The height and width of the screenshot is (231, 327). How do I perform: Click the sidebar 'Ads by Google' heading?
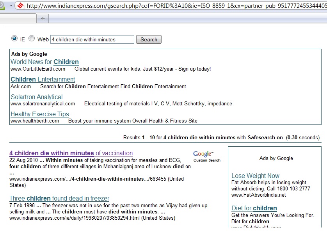(x=276, y=158)
